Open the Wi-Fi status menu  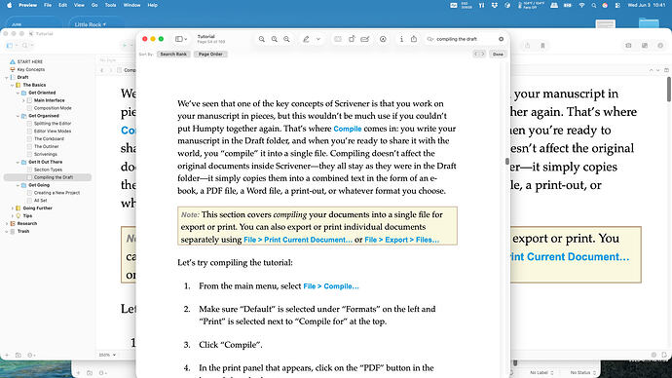pos(581,5)
